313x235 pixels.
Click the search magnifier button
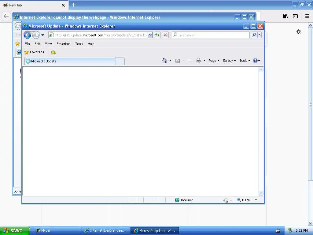(254, 35)
